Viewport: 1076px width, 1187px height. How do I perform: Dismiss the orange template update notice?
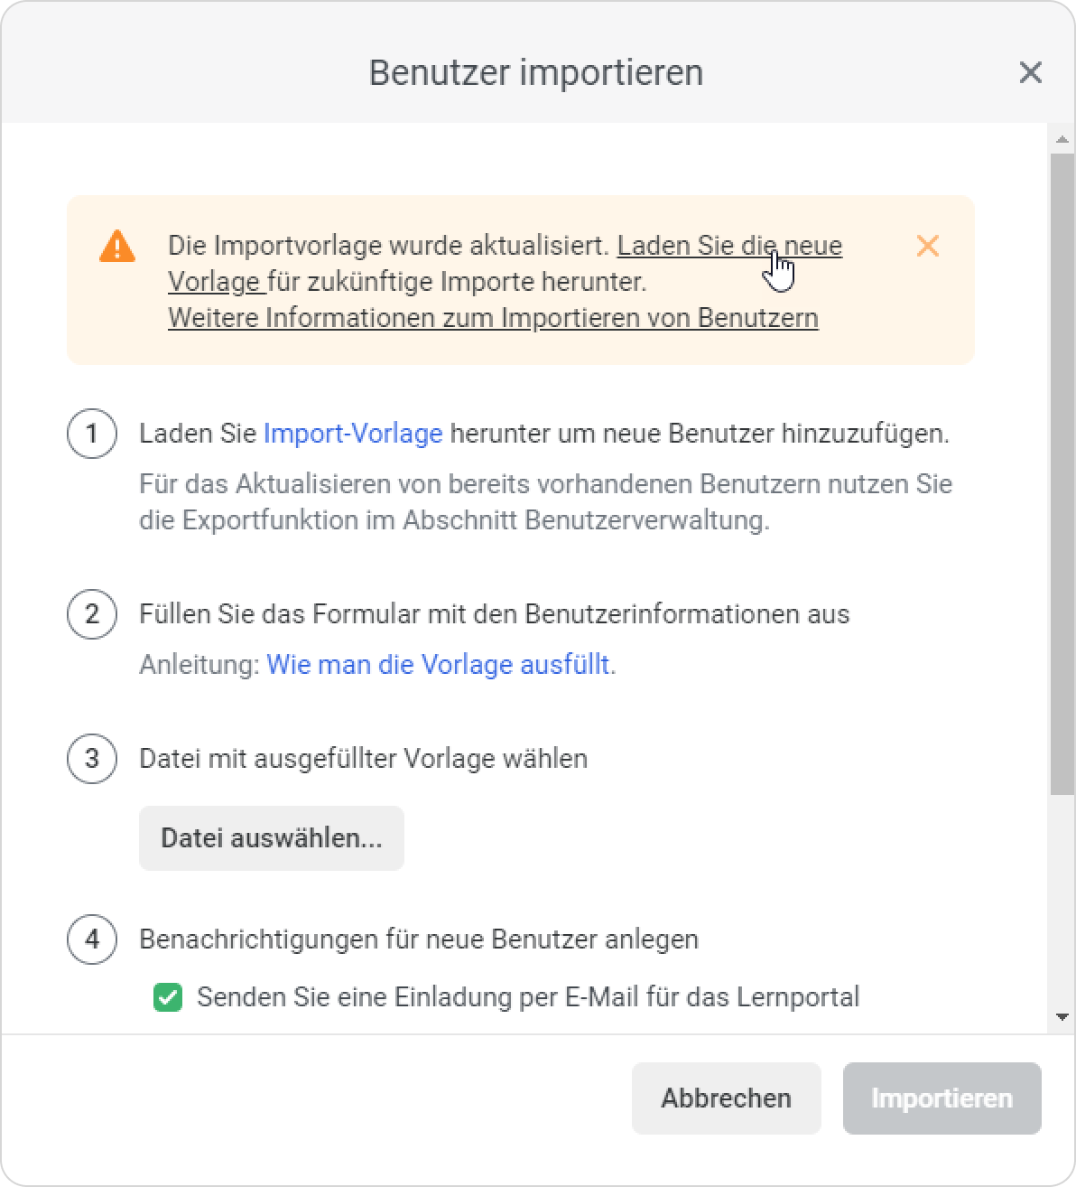pos(927,246)
